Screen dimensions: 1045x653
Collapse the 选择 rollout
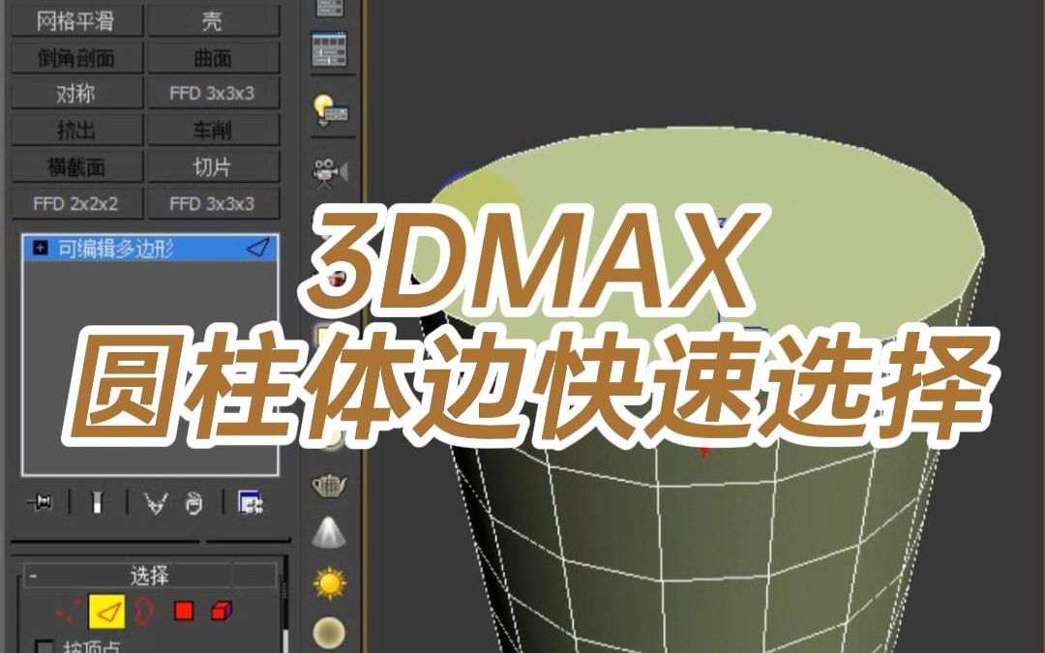point(32,575)
